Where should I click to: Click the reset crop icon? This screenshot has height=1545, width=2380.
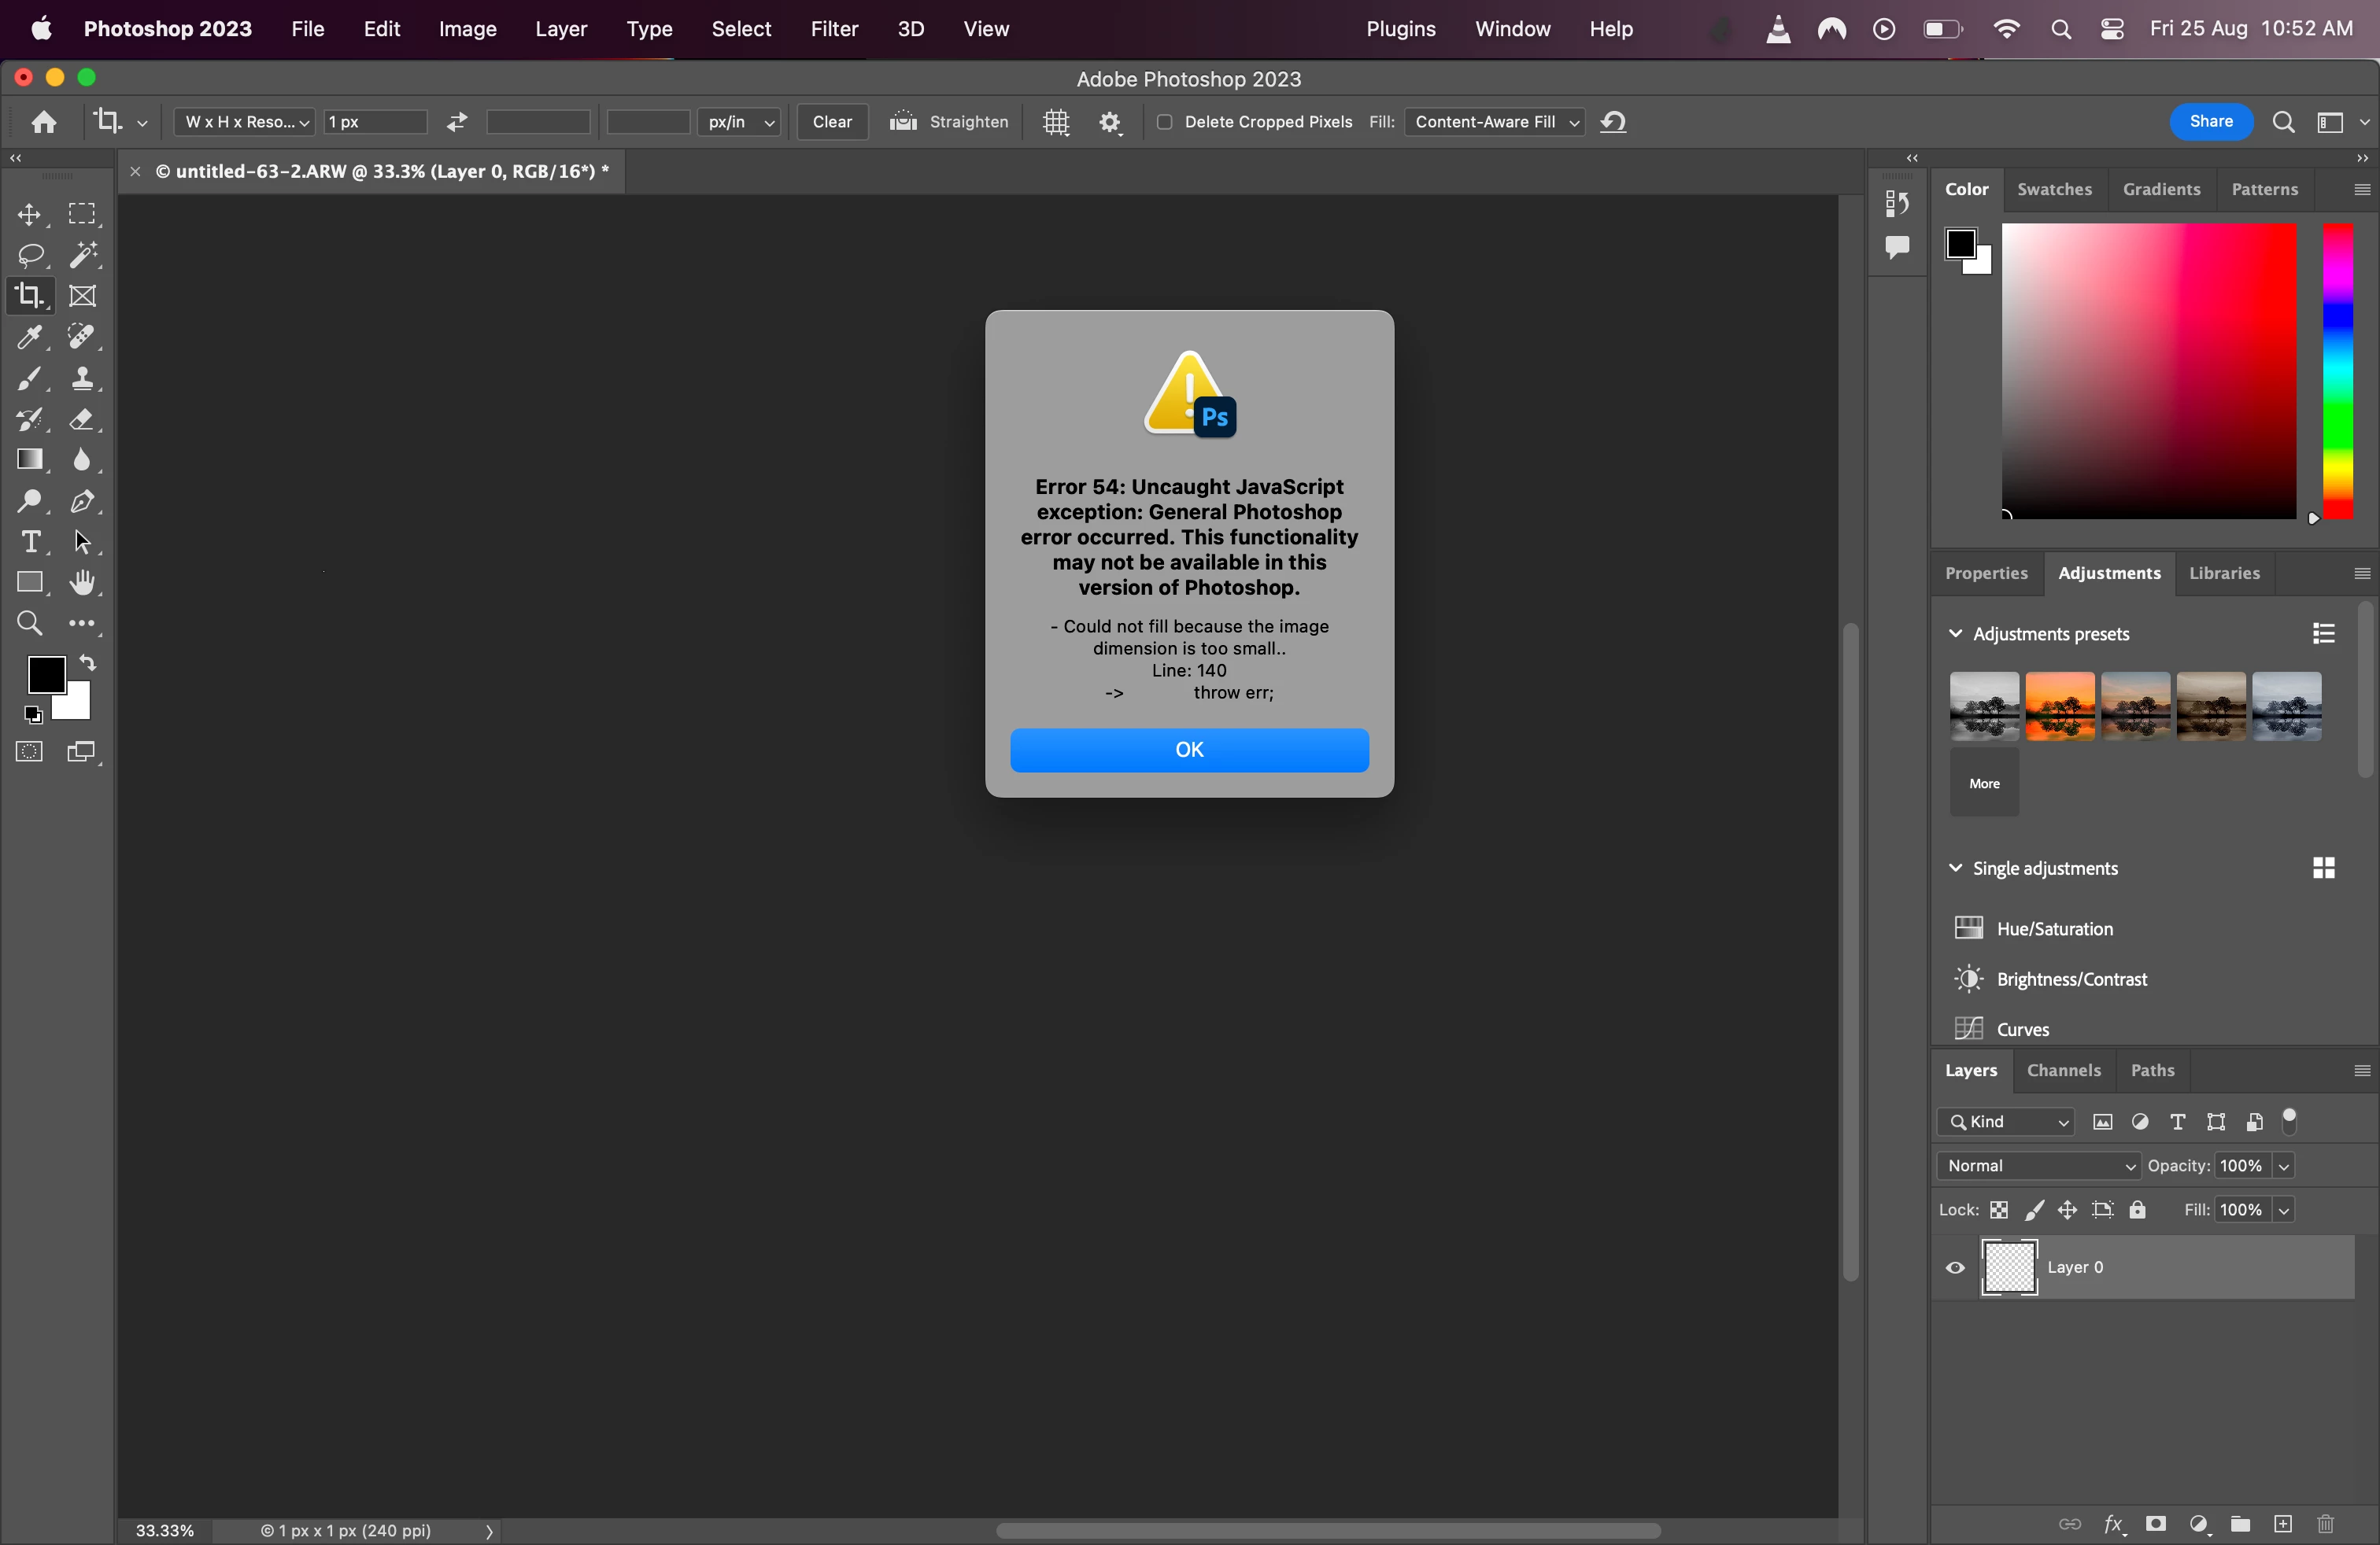(x=1613, y=122)
